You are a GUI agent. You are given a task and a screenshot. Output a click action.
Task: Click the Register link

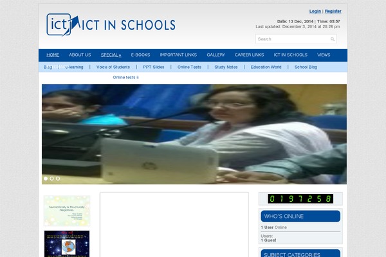coord(333,12)
